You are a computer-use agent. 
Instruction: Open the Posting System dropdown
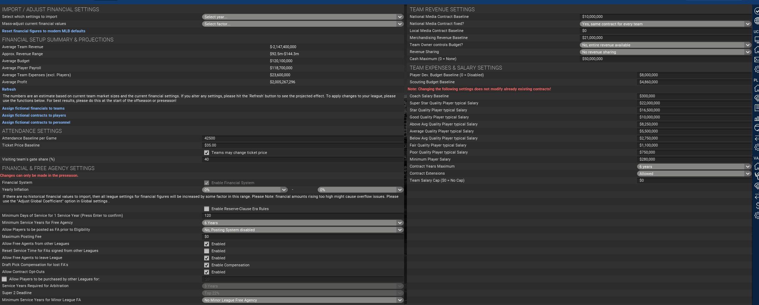(x=303, y=230)
